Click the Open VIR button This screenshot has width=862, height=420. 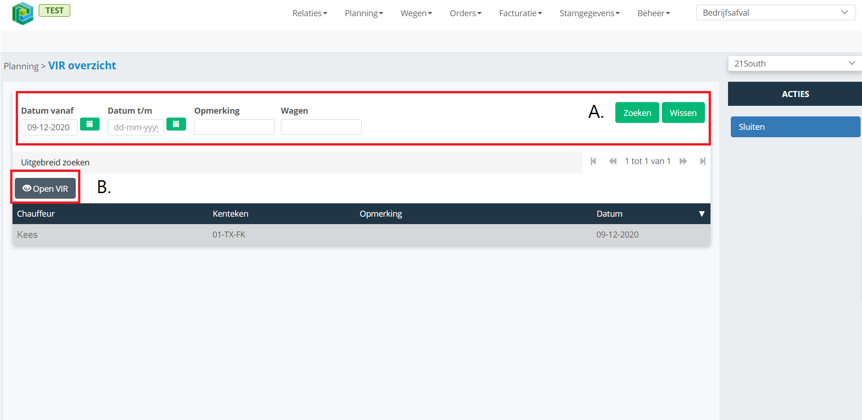pos(45,189)
